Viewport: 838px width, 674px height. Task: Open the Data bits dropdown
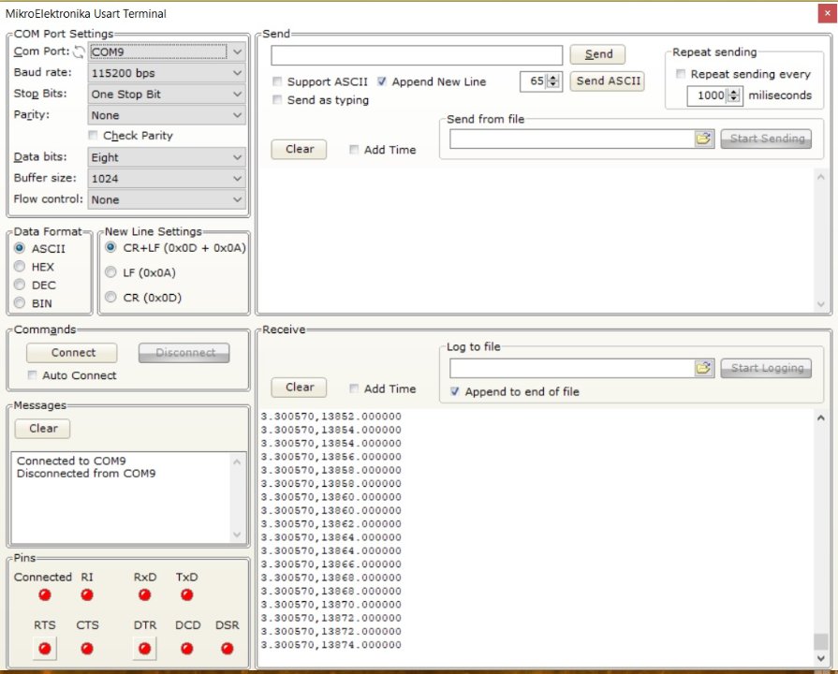pyautogui.click(x=167, y=157)
